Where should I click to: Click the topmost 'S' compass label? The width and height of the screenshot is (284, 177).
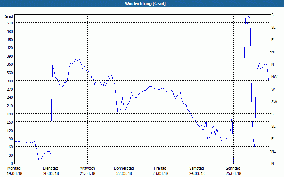272,15
